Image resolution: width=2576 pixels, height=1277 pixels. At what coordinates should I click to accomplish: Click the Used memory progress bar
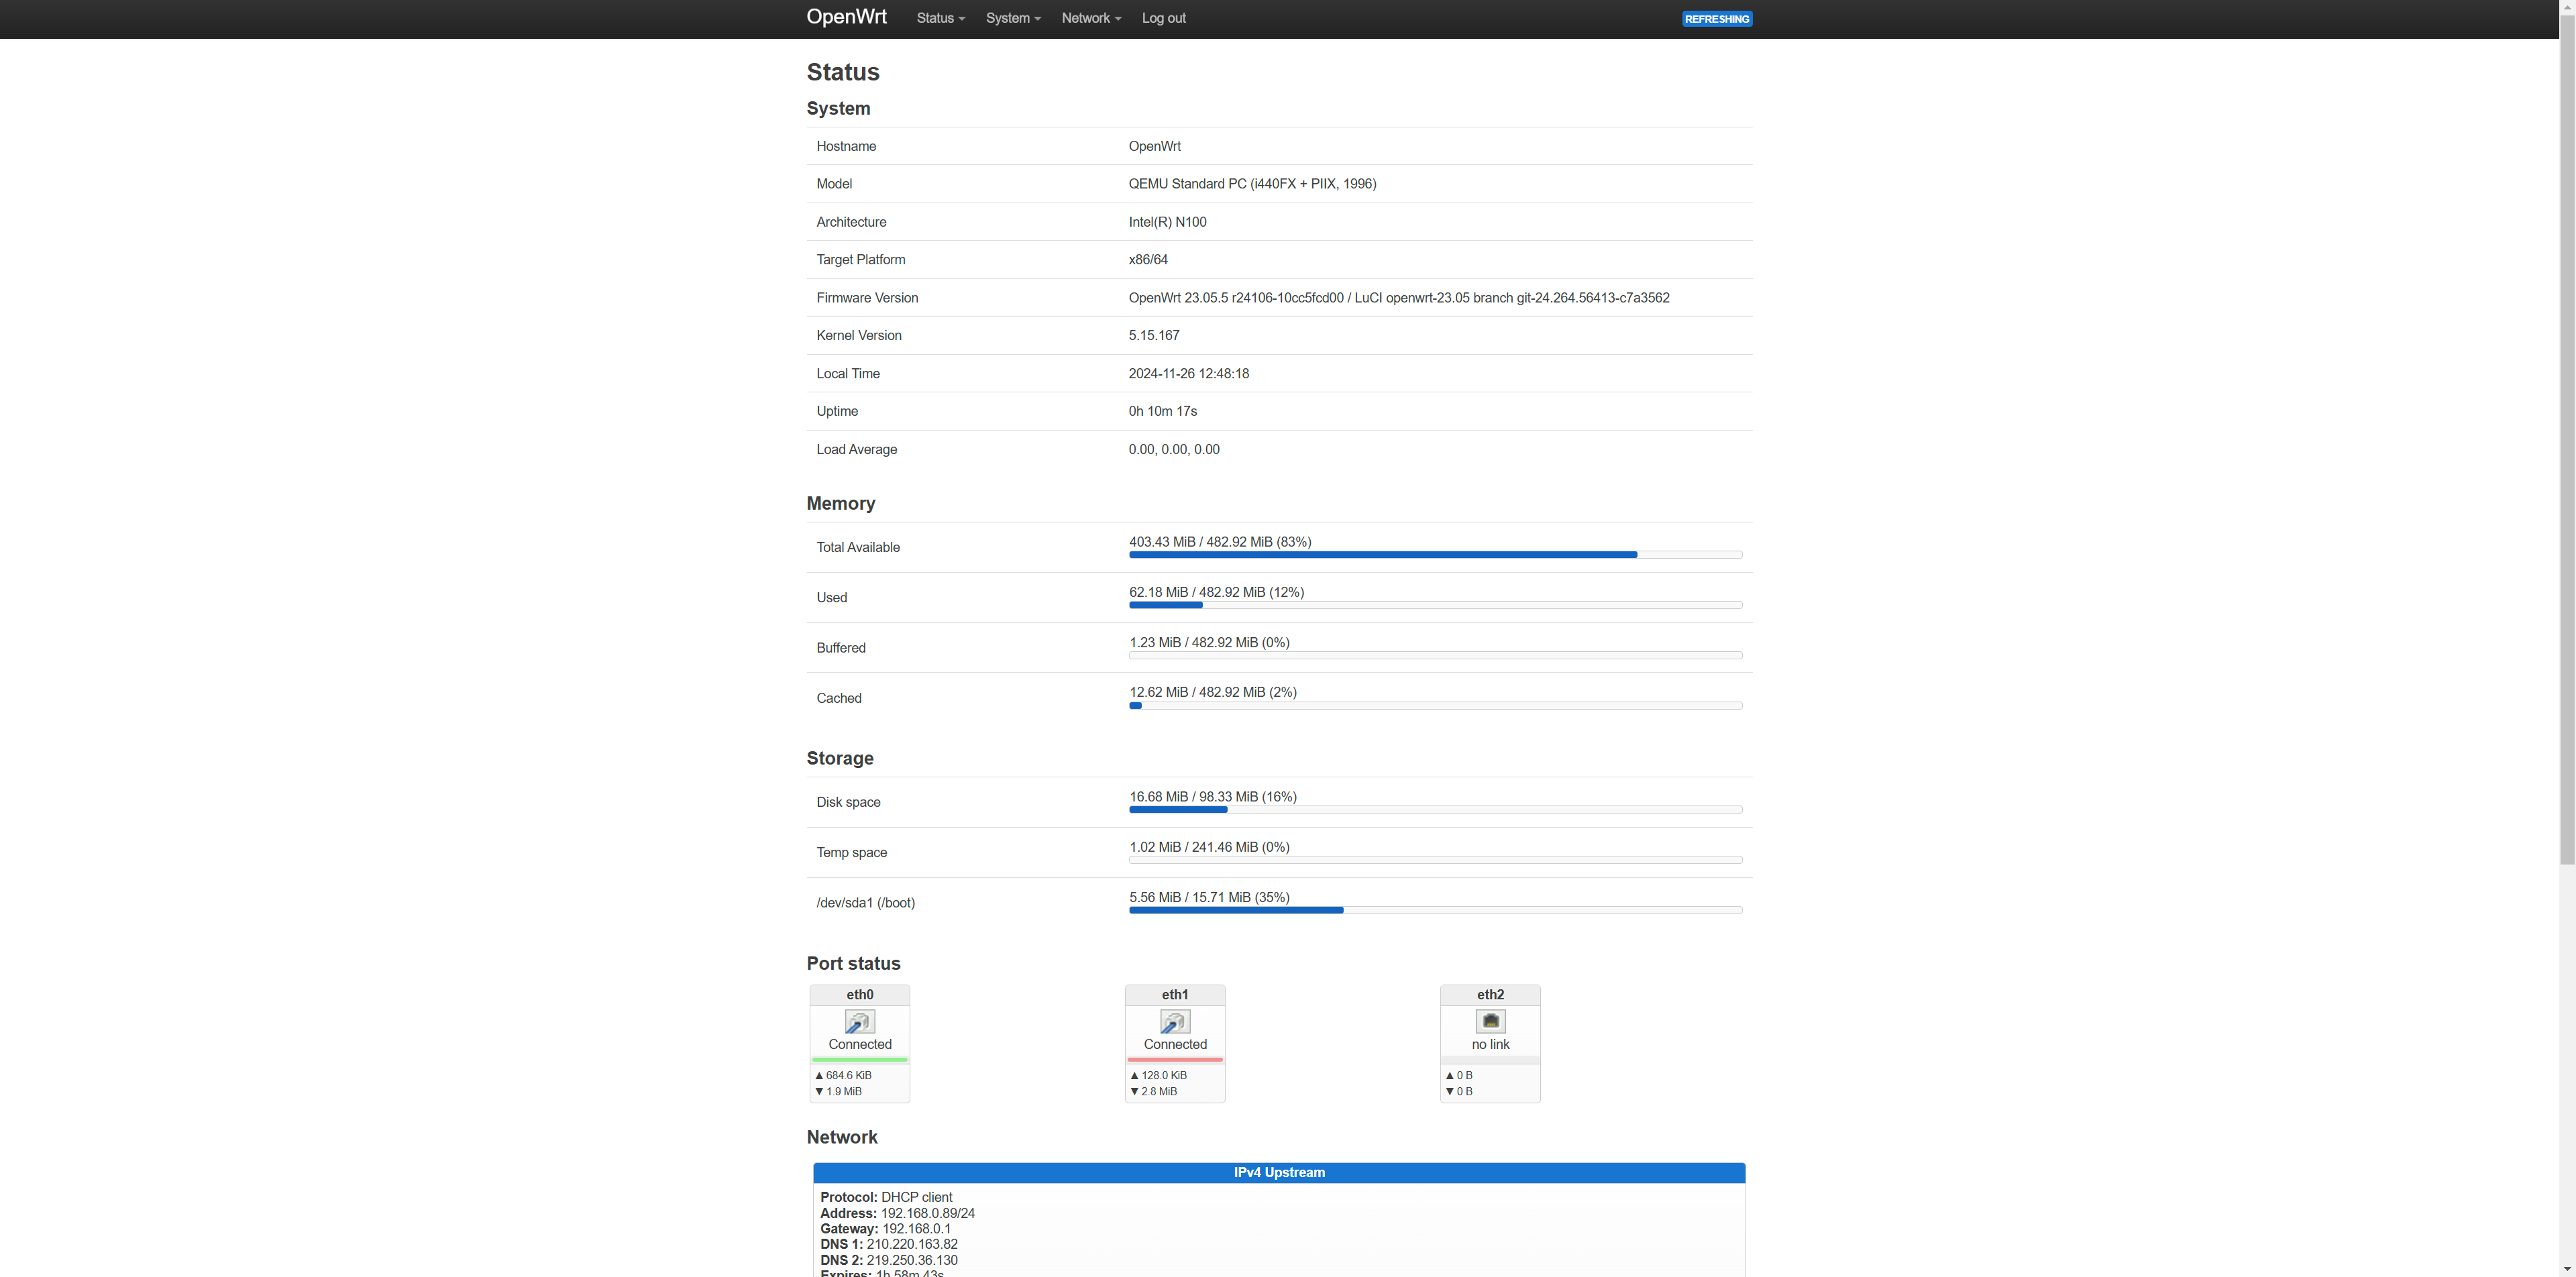pos(1435,605)
